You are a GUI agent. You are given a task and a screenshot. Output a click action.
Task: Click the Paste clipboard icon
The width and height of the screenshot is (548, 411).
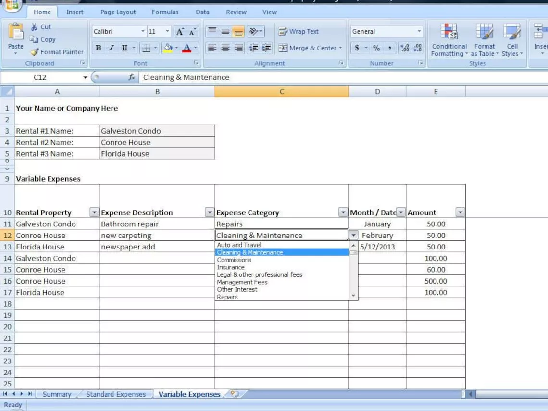coord(15,32)
